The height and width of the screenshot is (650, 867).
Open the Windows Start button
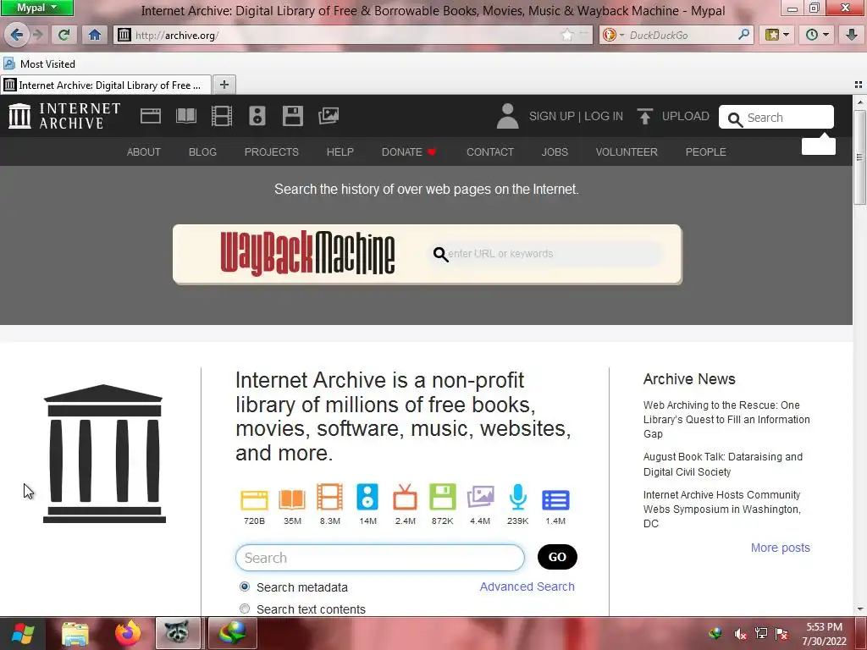pyautogui.click(x=23, y=633)
